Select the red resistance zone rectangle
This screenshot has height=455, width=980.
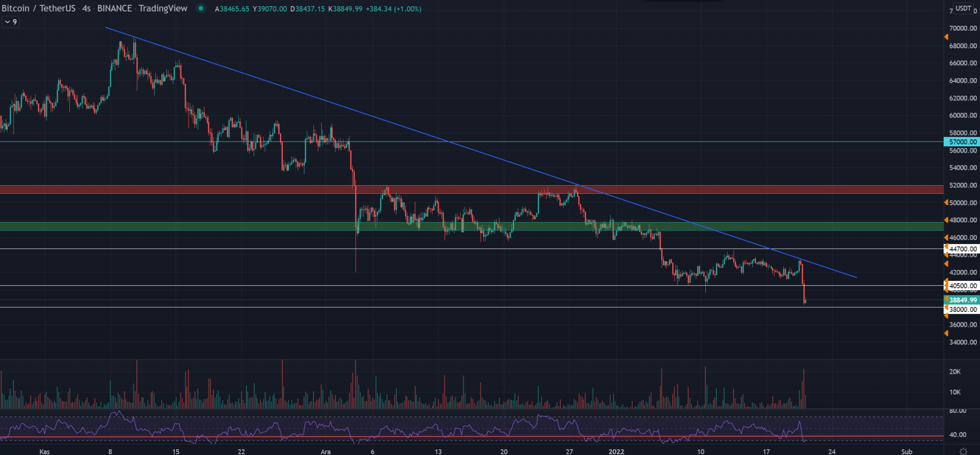(x=191, y=189)
